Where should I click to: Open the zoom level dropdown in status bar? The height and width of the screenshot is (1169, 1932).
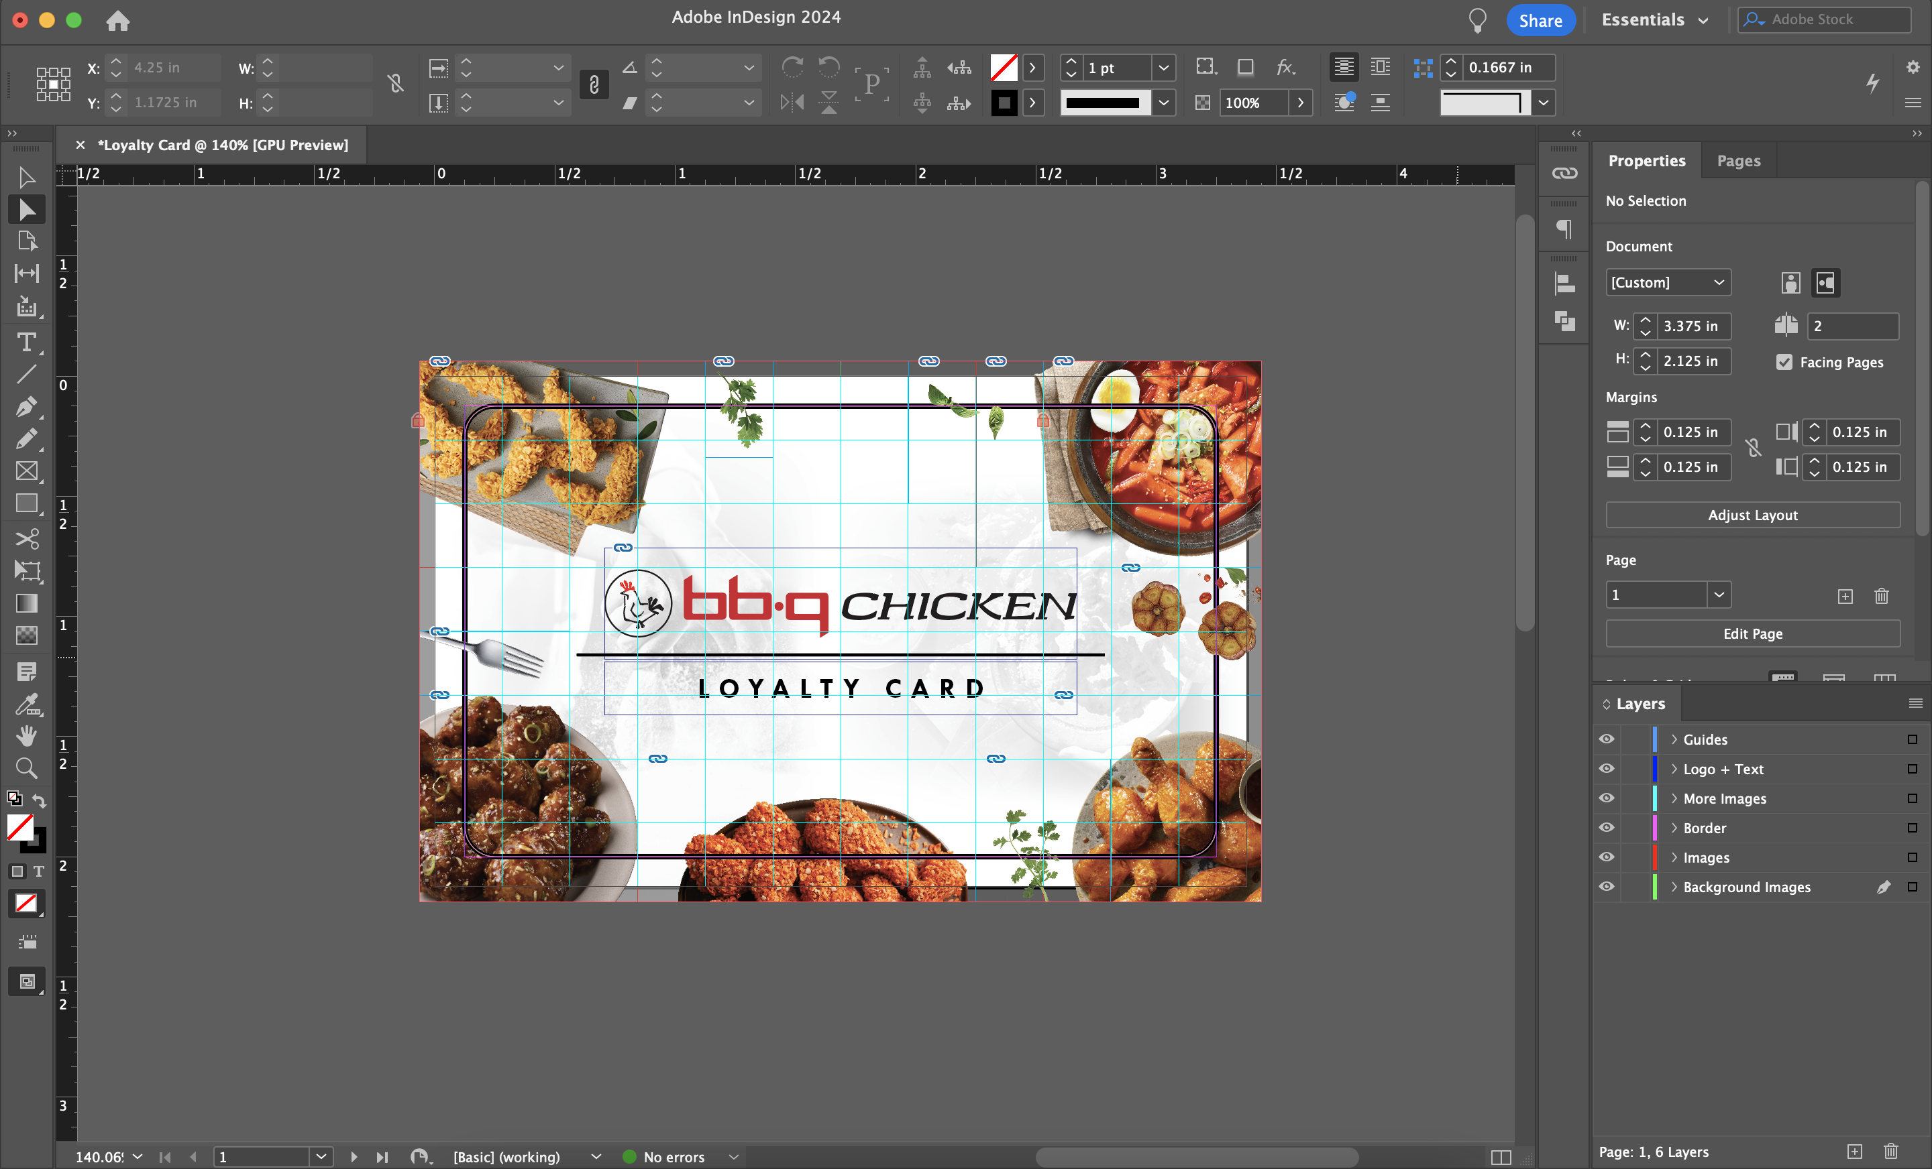[138, 1156]
